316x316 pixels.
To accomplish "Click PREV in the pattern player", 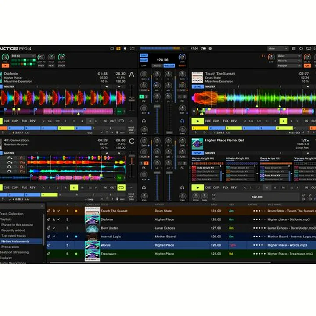I will (41, 65).
